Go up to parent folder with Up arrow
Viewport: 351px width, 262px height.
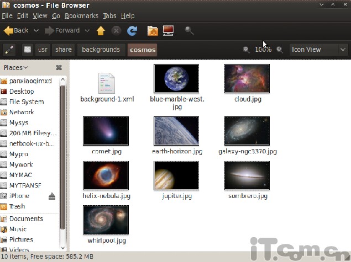pyautogui.click(x=101, y=30)
